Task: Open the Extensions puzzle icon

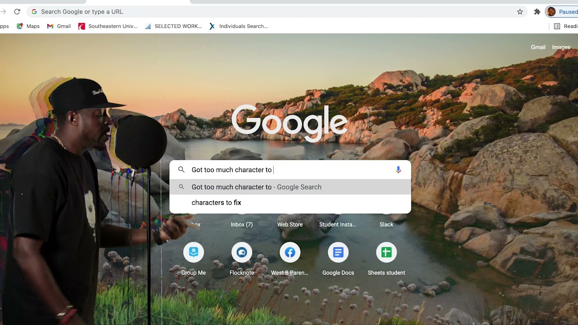Action: point(537,12)
